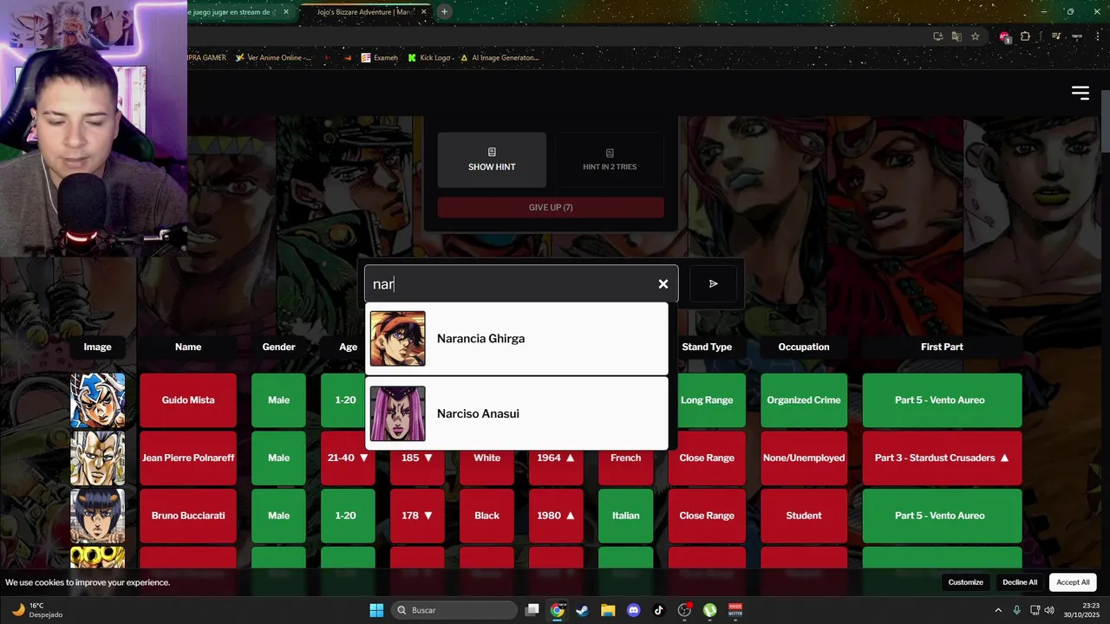
Task: Open Chrome from the taskbar
Action: [x=558, y=610]
